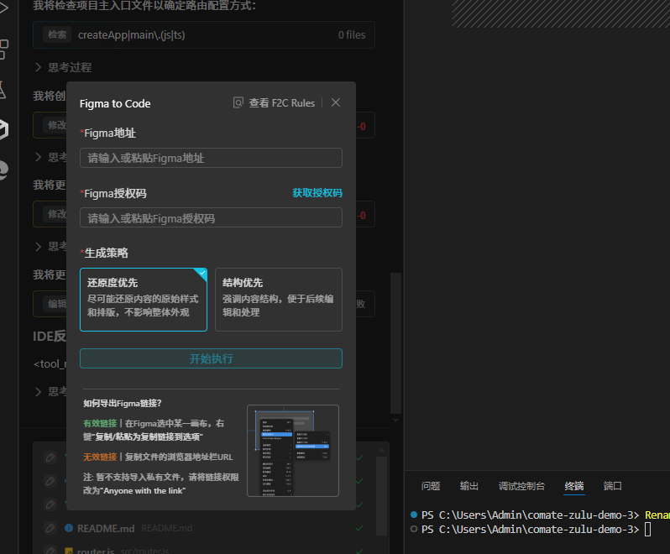The image size is (670, 554).
Task: Click the blue info icon of README.md
Action: [69, 528]
